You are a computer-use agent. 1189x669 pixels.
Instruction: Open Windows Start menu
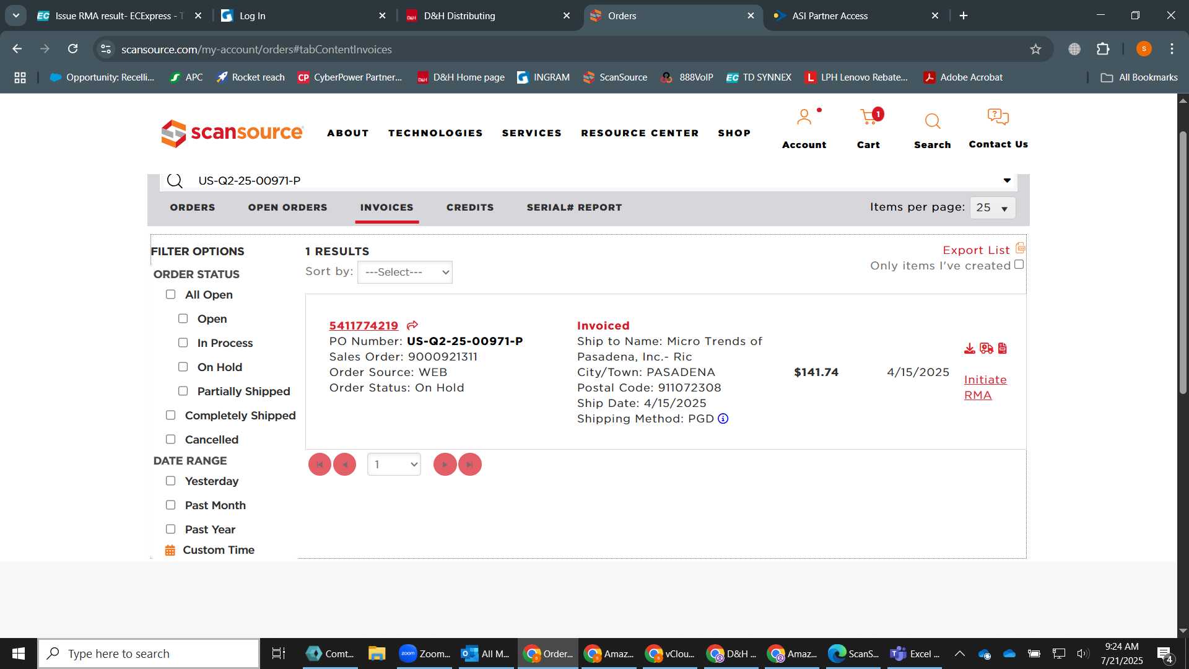coord(19,654)
